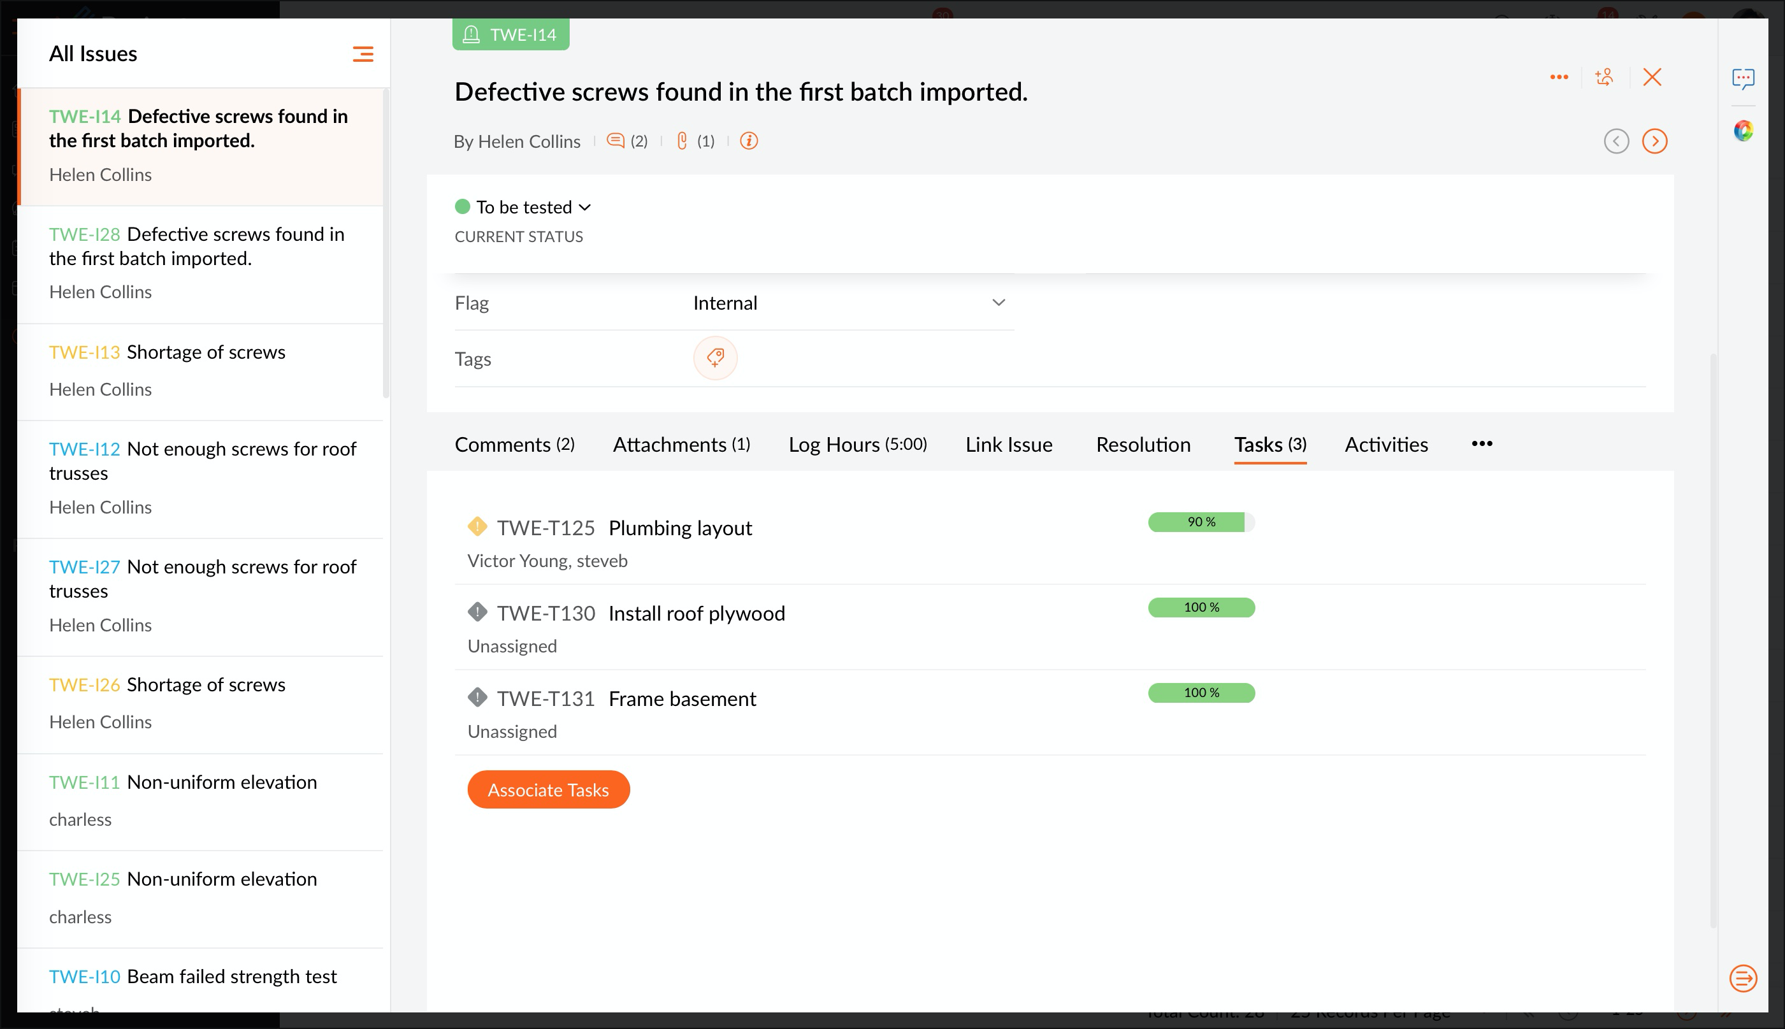Close the issue detail panel
This screenshot has height=1029, width=1785.
[1651, 77]
